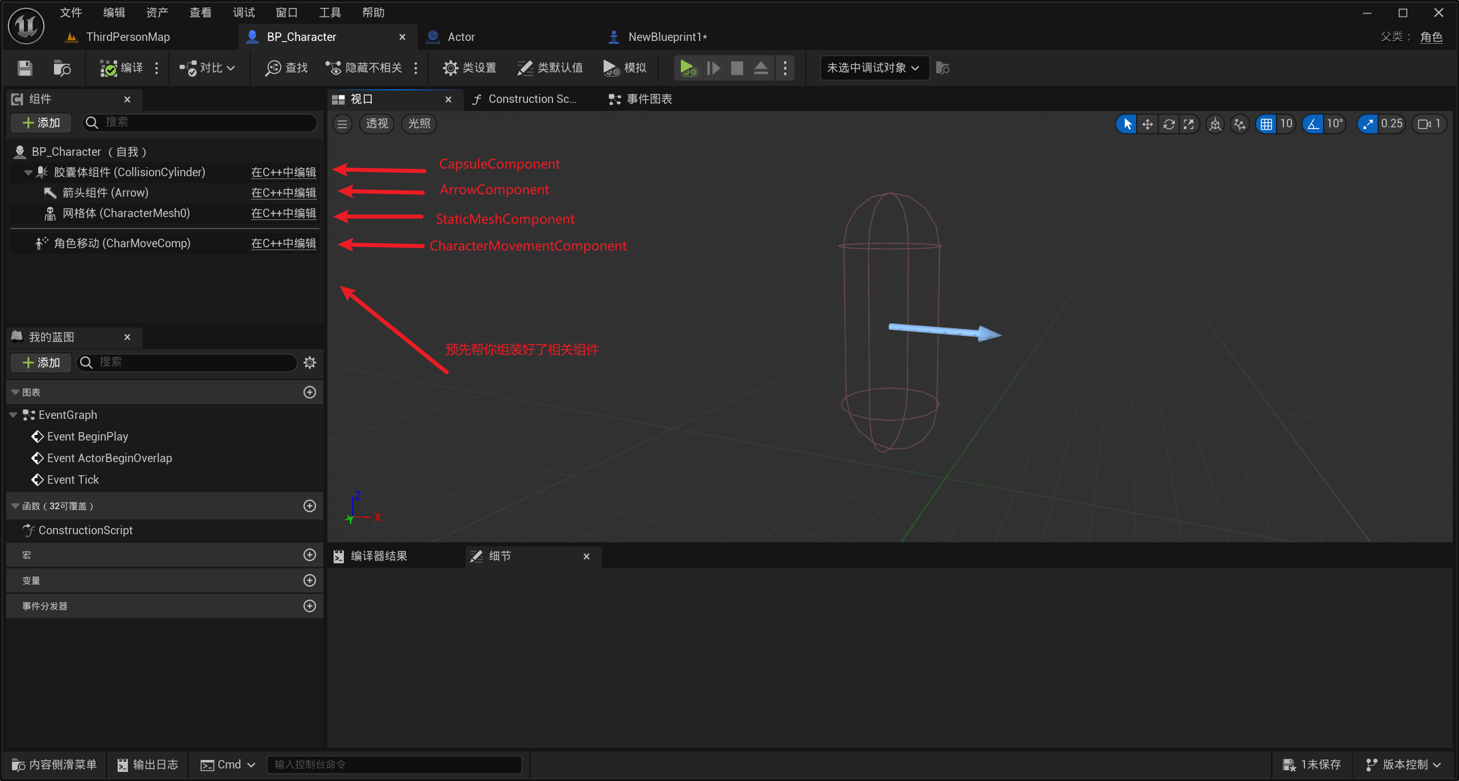Open 类设置 class settings
The width and height of the screenshot is (1459, 781).
[469, 68]
